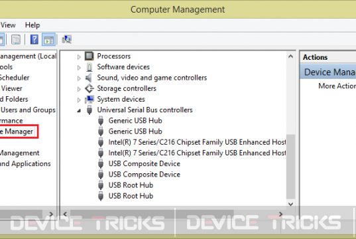Screen dimensions: 356x239
Task: Expand the System devices category
Action: coord(79,100)
